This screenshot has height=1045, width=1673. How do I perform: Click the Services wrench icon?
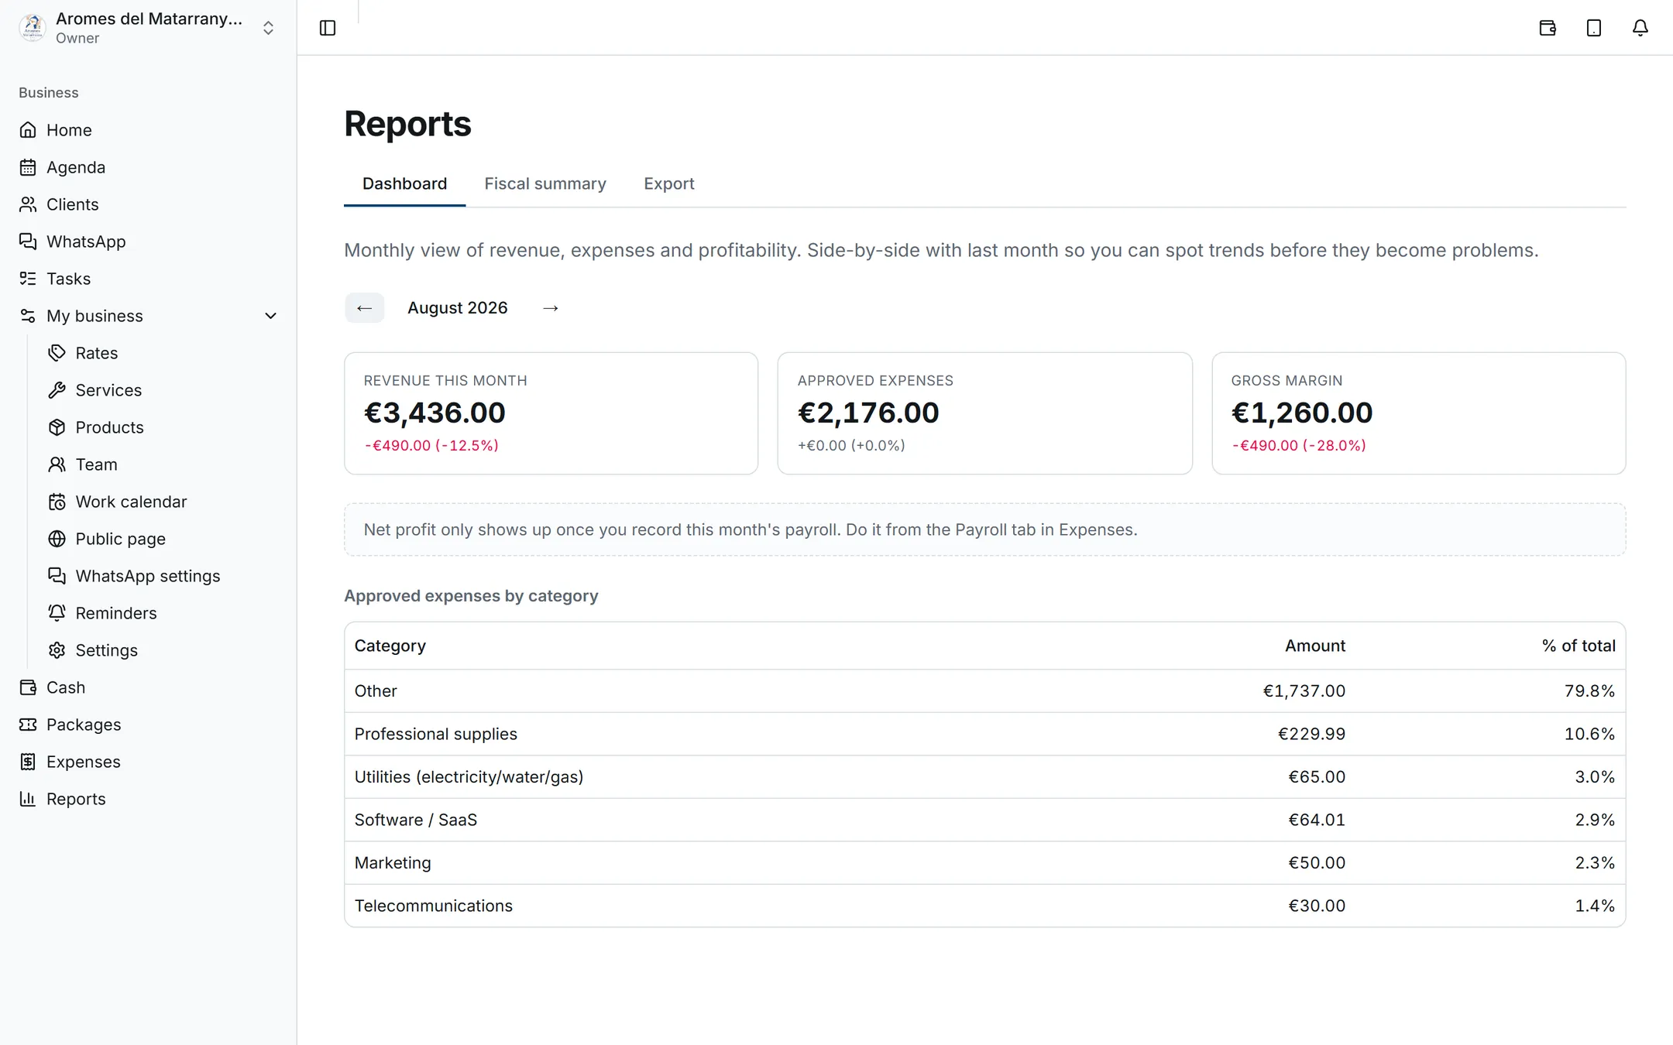pos(57,390)
